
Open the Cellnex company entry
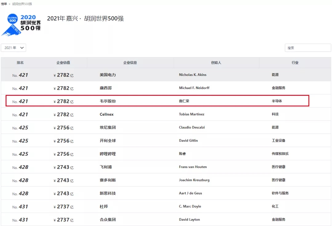[107, 114]
